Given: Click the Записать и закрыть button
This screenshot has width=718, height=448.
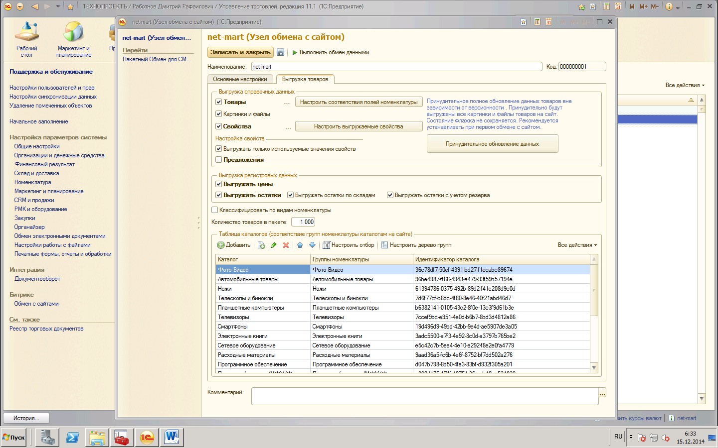Looking at the screenshot, I should pyautogui.click(x=240, y=52).
